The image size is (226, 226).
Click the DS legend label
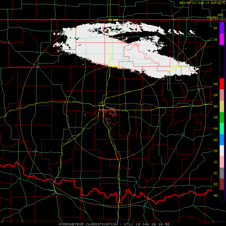coord(215,151)
